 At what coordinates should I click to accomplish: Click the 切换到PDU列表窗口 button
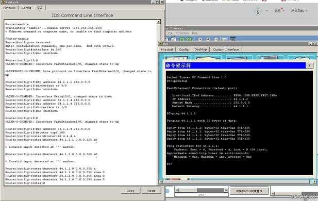249,191
